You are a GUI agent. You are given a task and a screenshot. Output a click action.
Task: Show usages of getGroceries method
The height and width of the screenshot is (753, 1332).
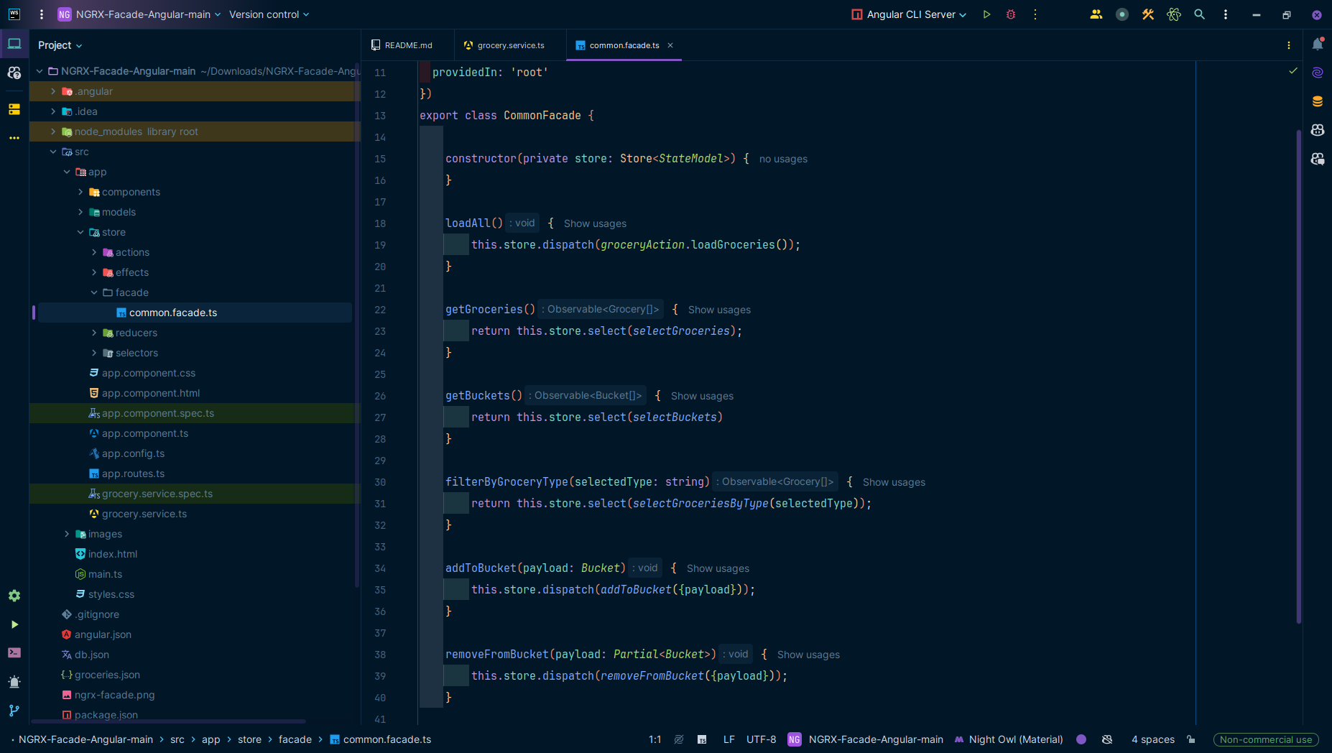(x=719, y=310)
